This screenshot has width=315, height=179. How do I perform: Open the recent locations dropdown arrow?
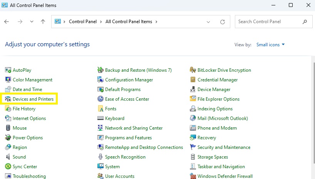pyautogui.click(x=32, y=22)
